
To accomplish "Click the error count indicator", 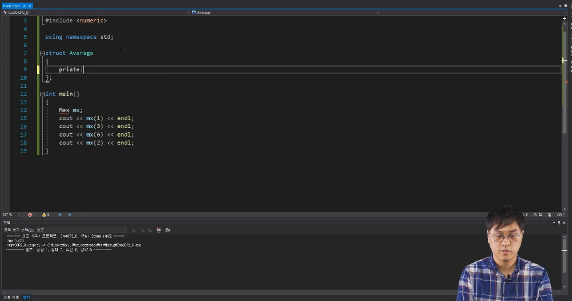I will [x=31, y=215].
